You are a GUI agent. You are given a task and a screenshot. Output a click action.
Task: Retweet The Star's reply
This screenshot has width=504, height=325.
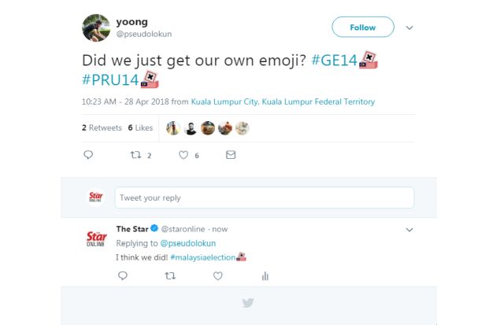(x=170, y=275)
